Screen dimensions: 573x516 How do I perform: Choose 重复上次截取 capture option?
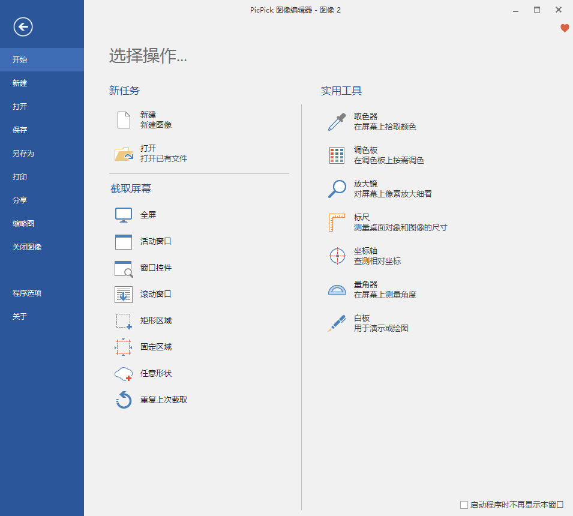[x=163, y=400]
